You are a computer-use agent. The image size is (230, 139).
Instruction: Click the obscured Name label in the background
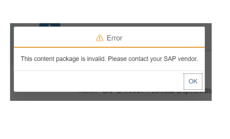click(x=88, y=92)
